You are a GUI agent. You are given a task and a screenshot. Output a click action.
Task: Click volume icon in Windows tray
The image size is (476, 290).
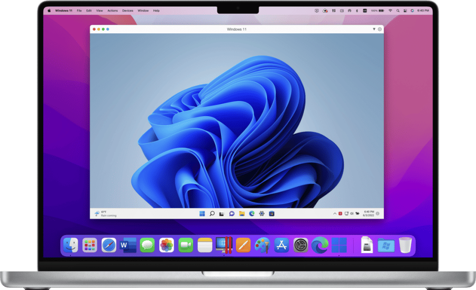tap(352, 213)
